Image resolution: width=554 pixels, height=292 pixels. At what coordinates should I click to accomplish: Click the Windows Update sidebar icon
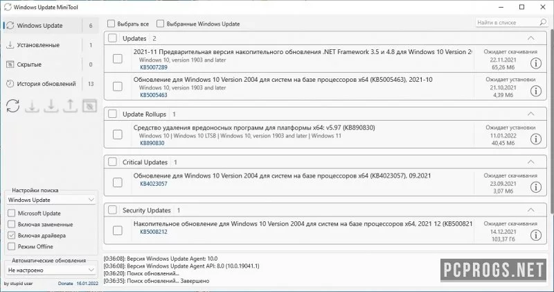(x=10, y=26)
